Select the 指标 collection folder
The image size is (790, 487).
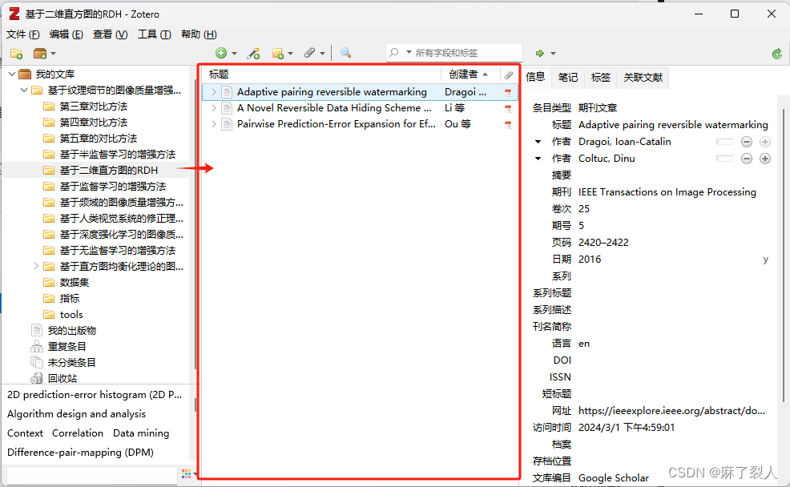pyautogui.click(x=70, y=299)
